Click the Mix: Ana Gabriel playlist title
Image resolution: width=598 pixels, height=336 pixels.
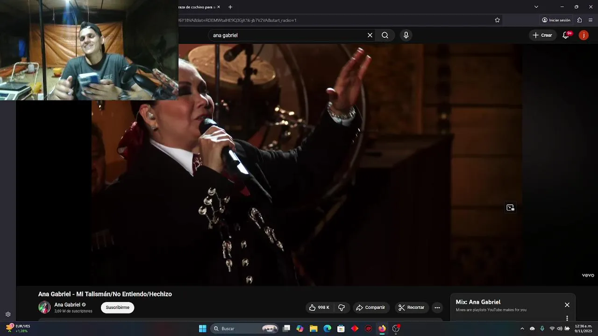[x=478, y=302]
